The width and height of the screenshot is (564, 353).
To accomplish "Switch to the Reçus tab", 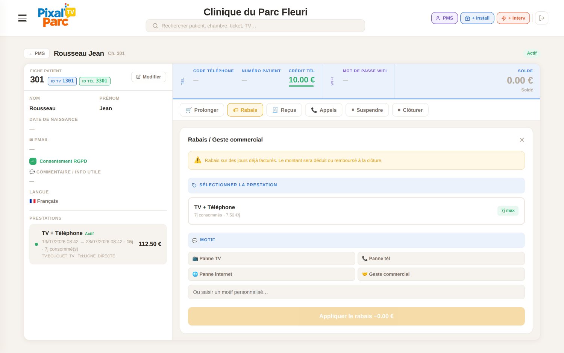I will (x=284, y=110).
